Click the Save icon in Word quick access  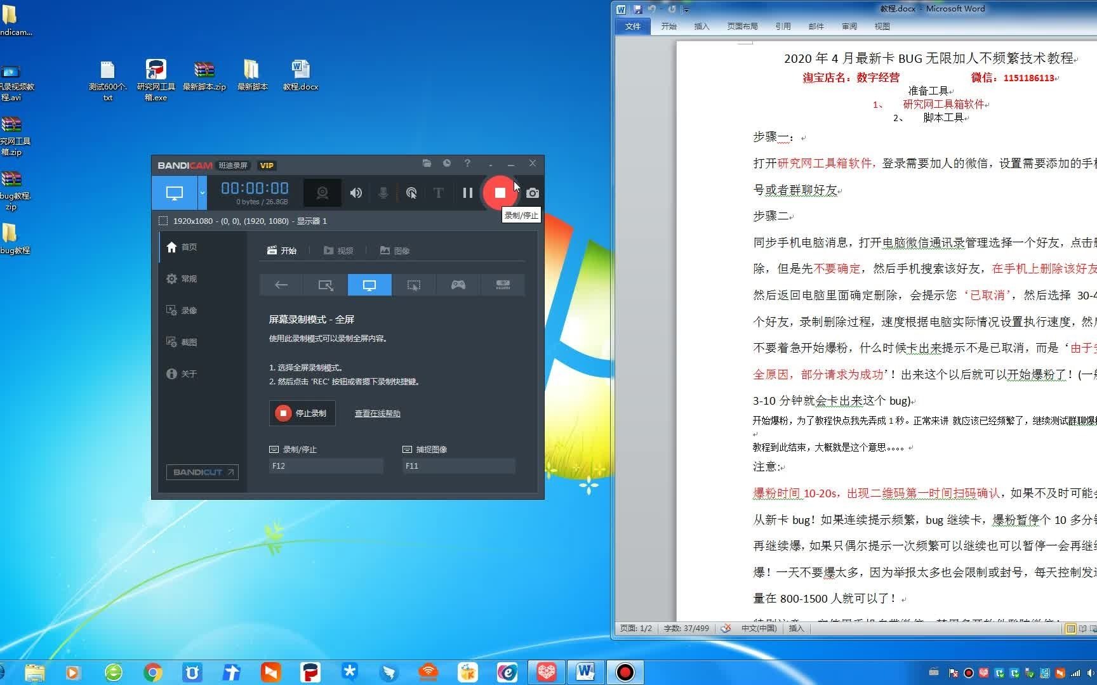pyautogui.click(x=637, y=9)
